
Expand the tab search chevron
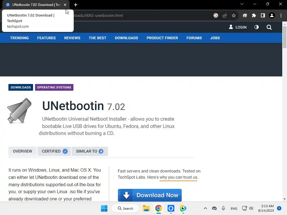point(242,4)
